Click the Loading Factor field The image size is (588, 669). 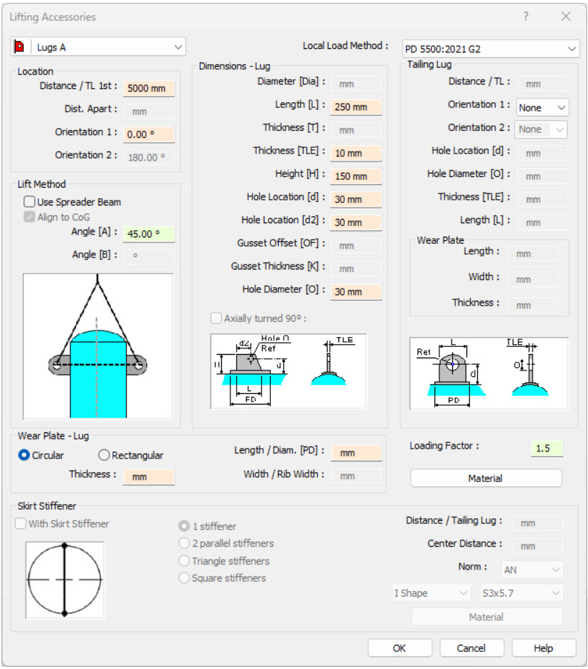(546, 449)
